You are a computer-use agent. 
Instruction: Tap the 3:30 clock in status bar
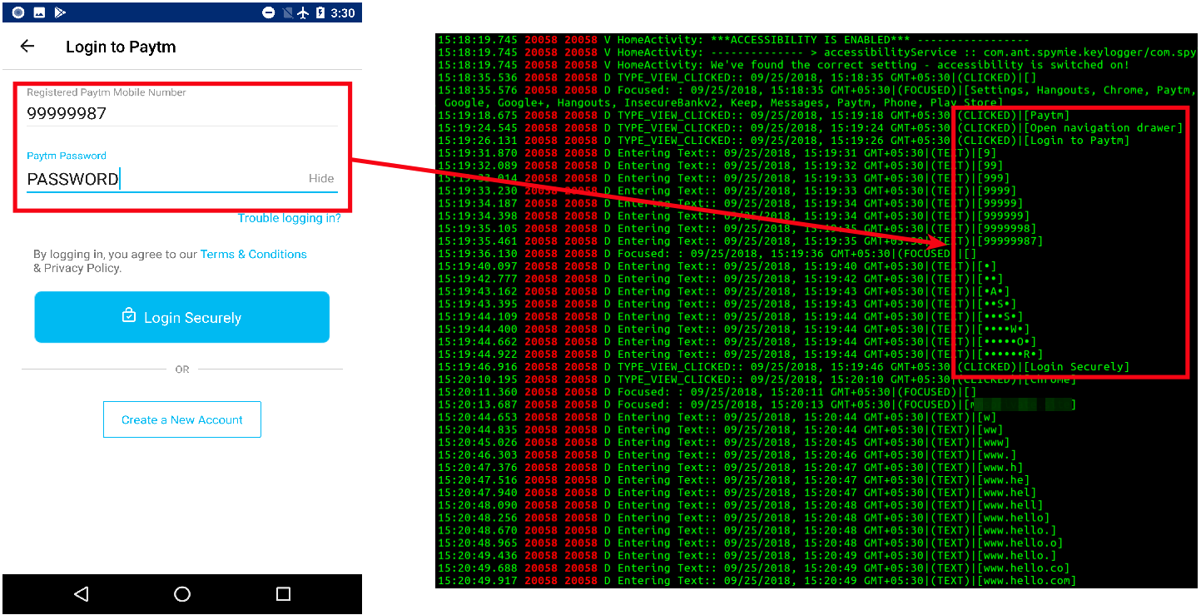(342, 12)
